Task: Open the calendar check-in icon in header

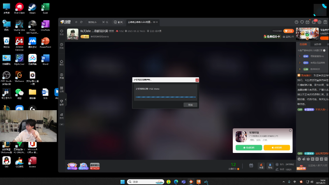Action: (308, 22)
